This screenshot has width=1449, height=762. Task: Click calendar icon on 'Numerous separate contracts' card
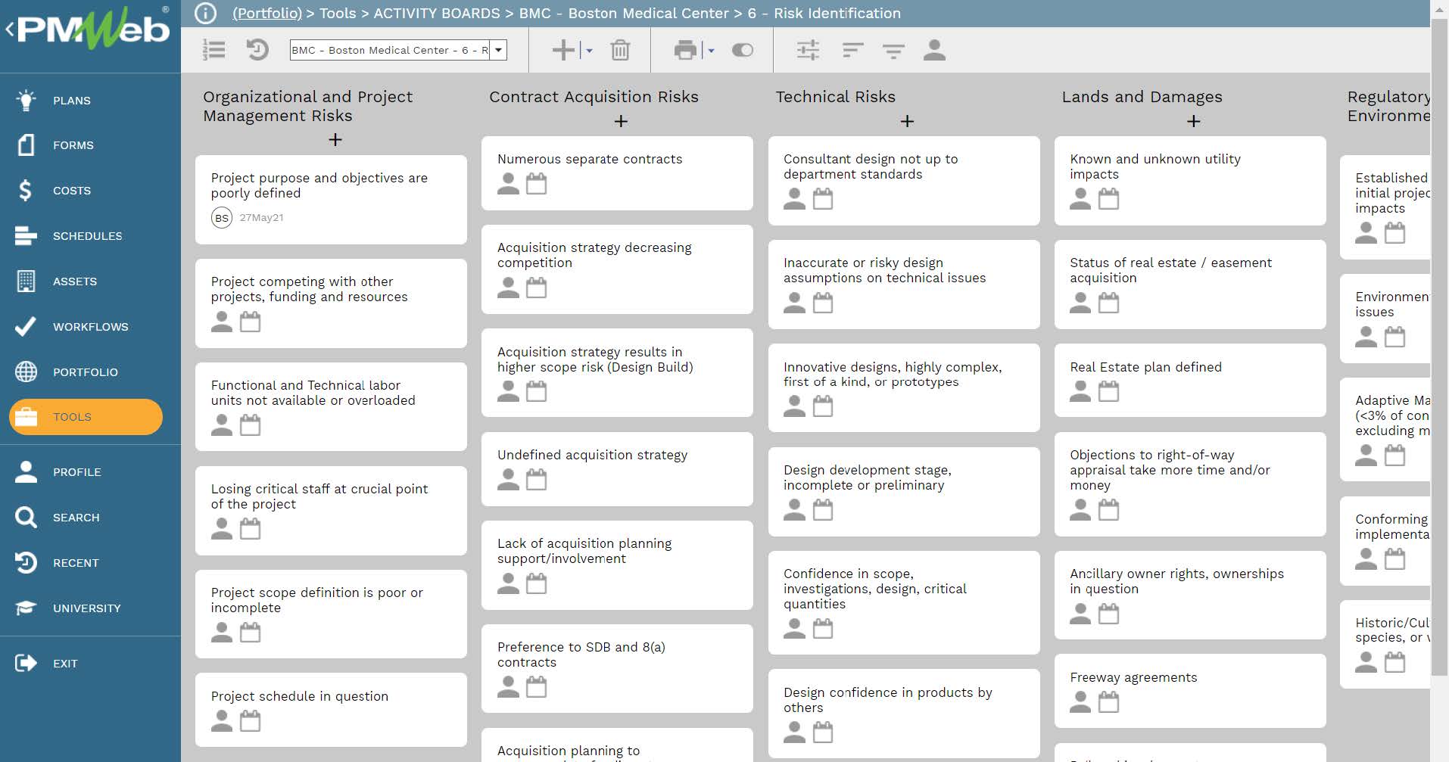536,184
